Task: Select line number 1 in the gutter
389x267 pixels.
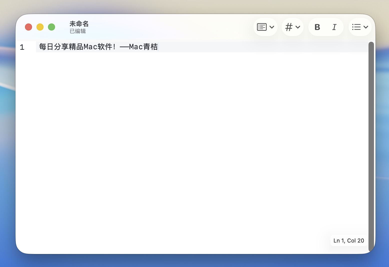Action: click(22, 47)
